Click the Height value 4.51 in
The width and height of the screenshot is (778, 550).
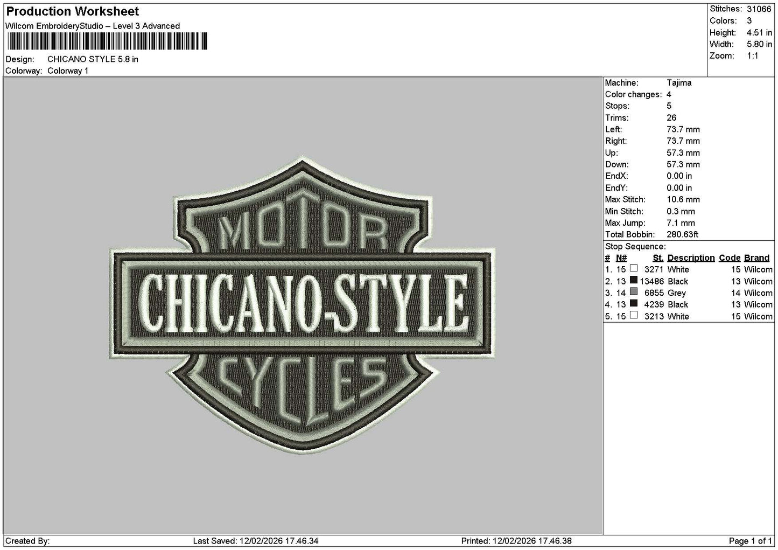[759, 33]
